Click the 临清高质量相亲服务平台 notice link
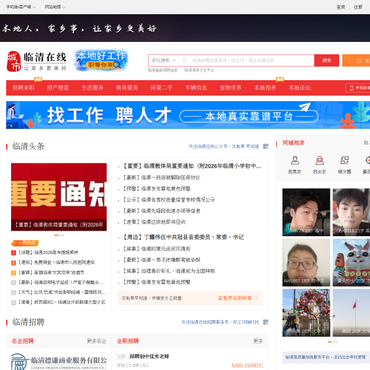Viewport: 370px width, 370px height. (325, 357)
